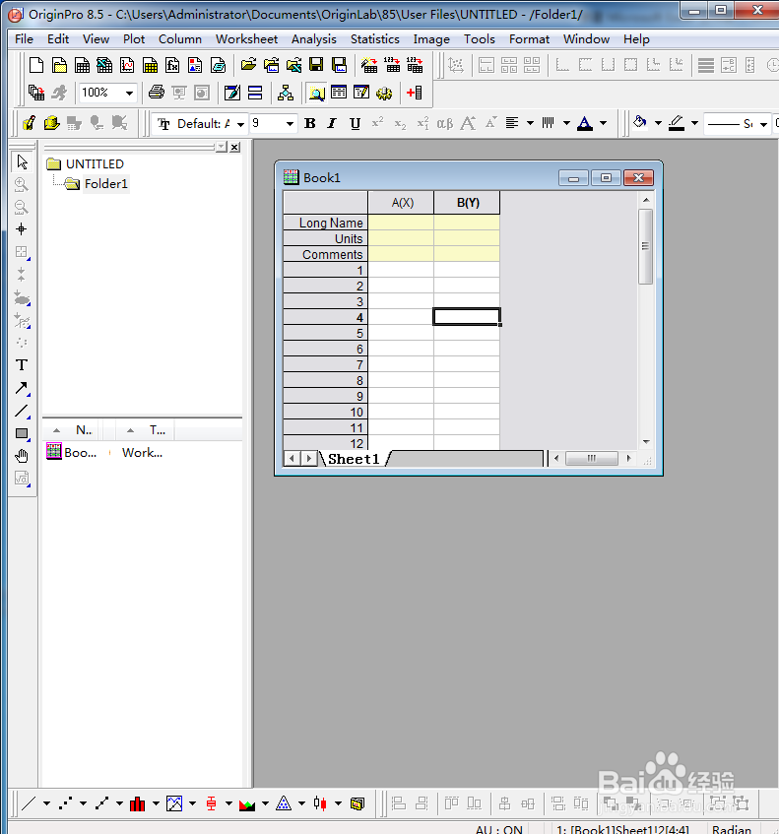Screen dimensions: 779x834
Task: Select the Pan hand tool
Action: point(22,456)
